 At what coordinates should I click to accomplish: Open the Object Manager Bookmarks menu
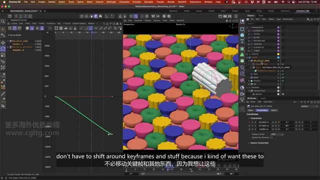pyautogui.click(x=288, y=19)
